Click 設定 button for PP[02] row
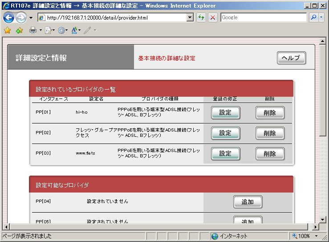 pos(225,133)
